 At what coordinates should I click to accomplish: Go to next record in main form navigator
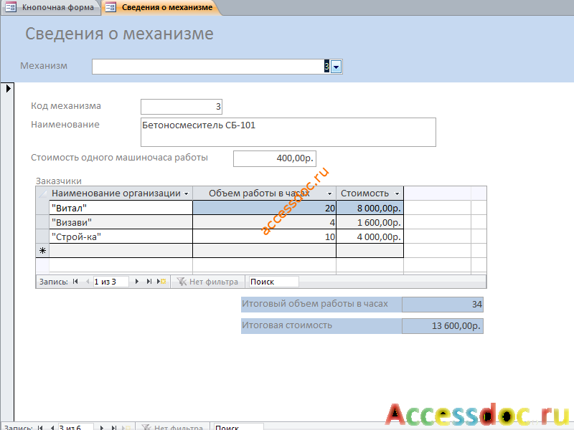coord(102,427)
